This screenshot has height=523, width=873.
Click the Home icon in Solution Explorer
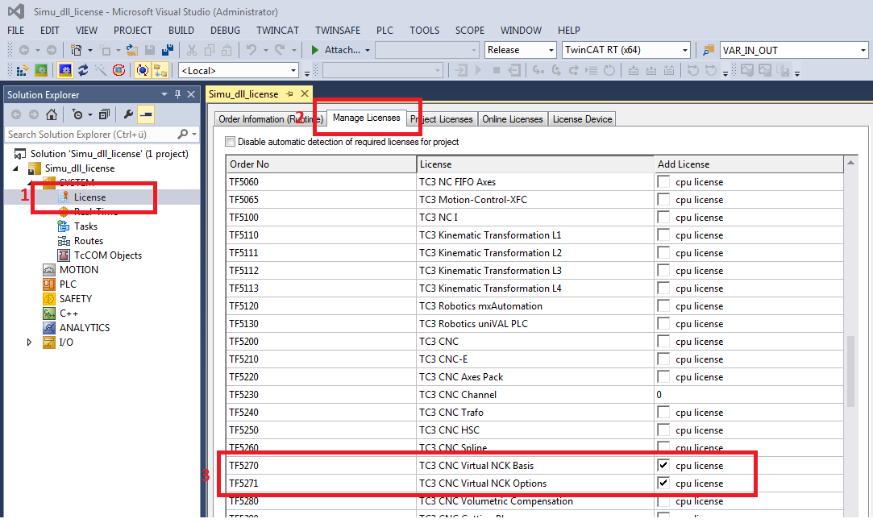pyautogui.click(x=52, y=114)
